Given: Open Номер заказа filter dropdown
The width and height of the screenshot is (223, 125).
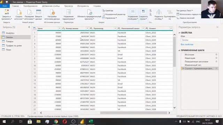Looking at the screenshot, I should tap(87, 28).
